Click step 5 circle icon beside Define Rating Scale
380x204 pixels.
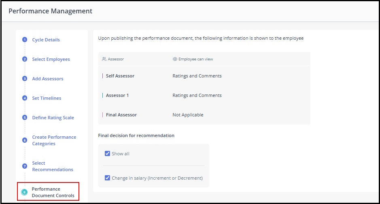[x=24, y=118]
